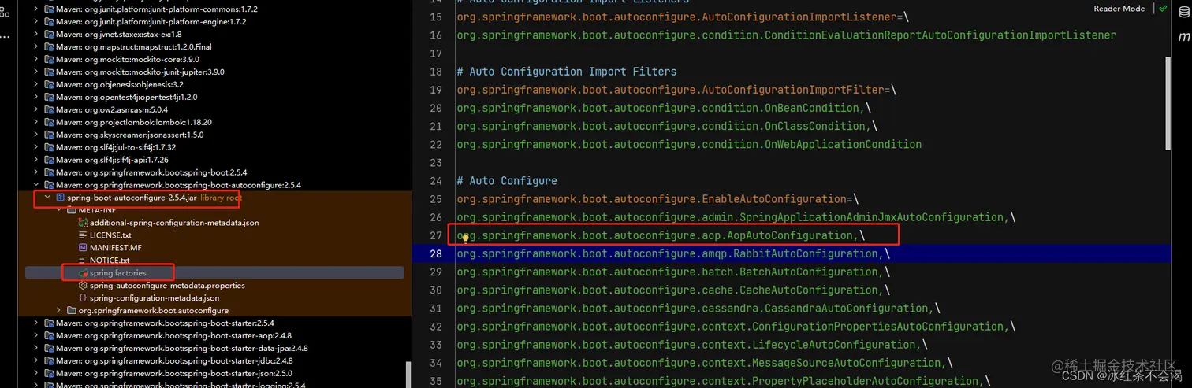Select spring-configuration-metadata.json file
Image resolution: width=1192 pixels, height=388 pixels.
point(155,297)
